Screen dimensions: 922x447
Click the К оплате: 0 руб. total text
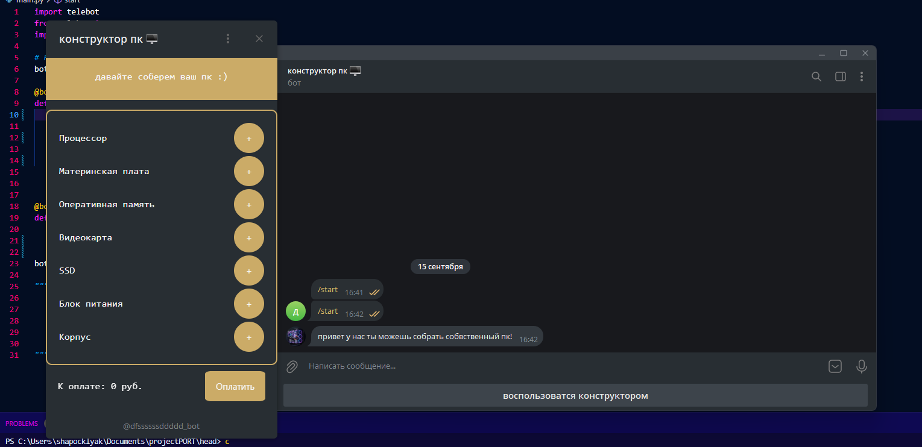(x=100, y=386)
